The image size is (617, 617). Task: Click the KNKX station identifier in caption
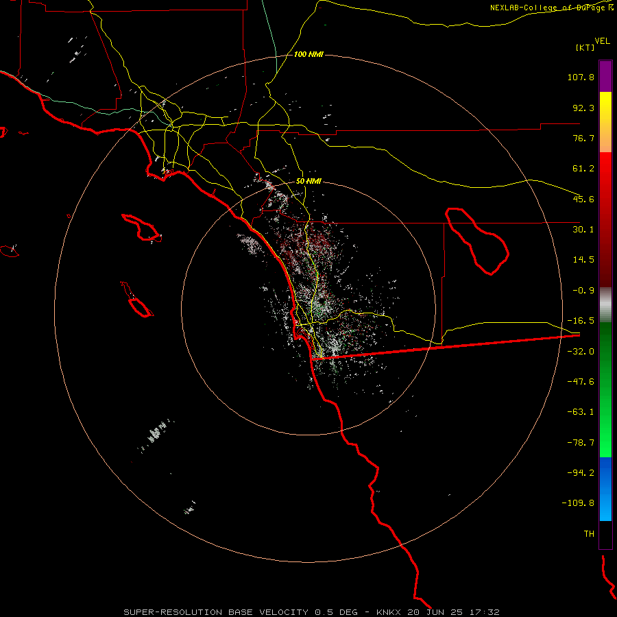click(x=389, y=612)
